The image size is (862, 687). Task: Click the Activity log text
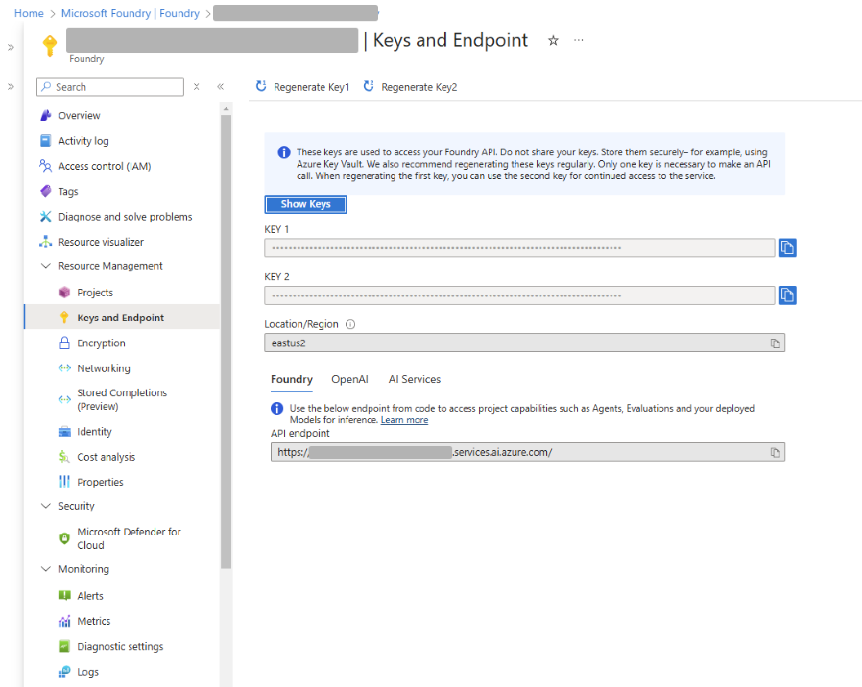[83, 141]
